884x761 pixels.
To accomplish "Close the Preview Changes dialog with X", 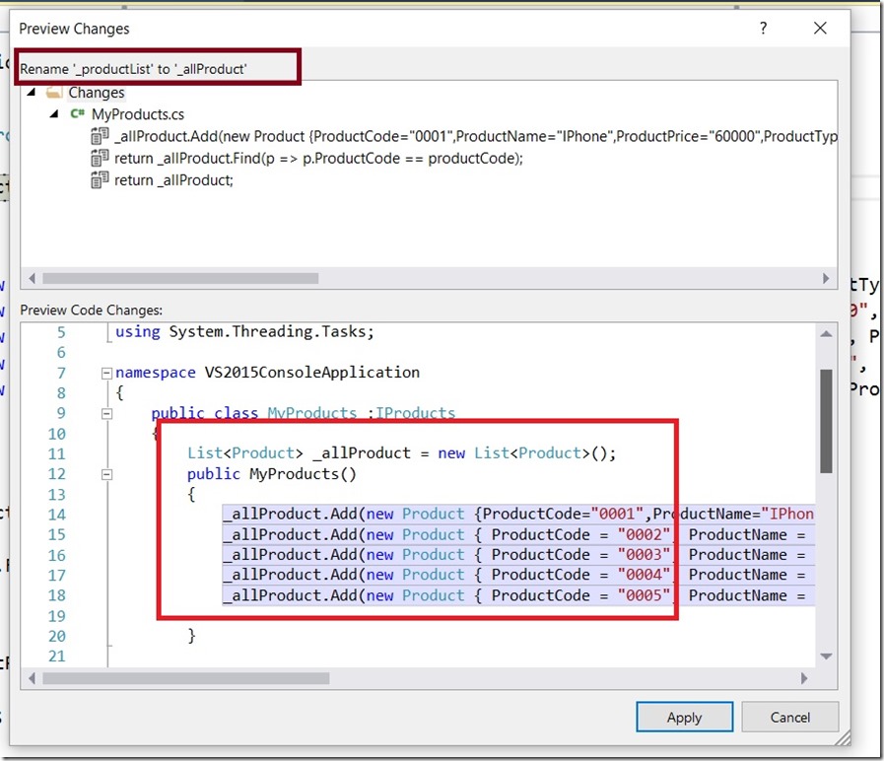I will [x=820, y=29].
